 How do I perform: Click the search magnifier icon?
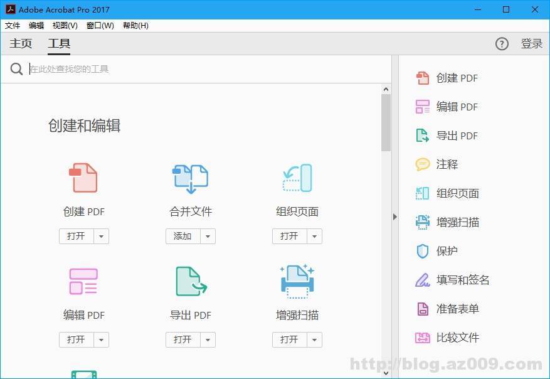tap(16, 69)
